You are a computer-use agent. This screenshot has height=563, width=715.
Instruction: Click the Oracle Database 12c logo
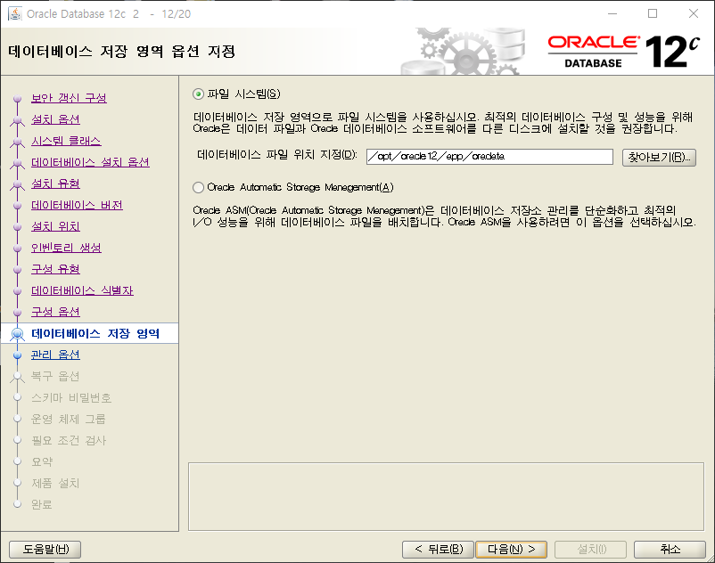click(623, 52)
